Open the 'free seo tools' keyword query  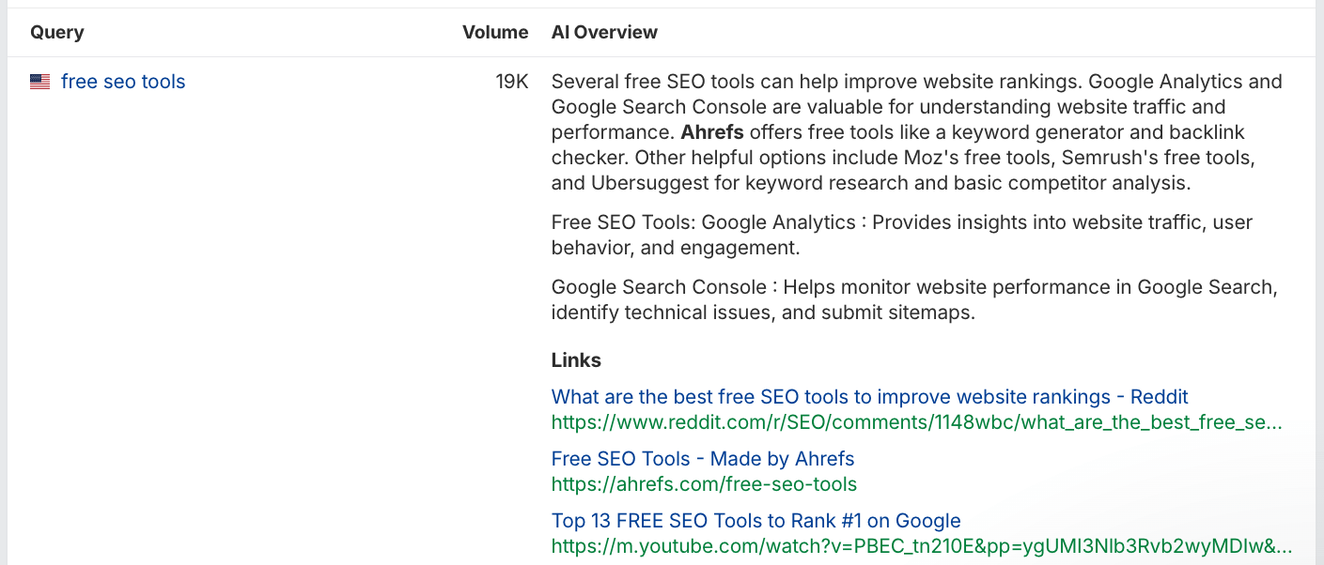(x=122, y=82)
